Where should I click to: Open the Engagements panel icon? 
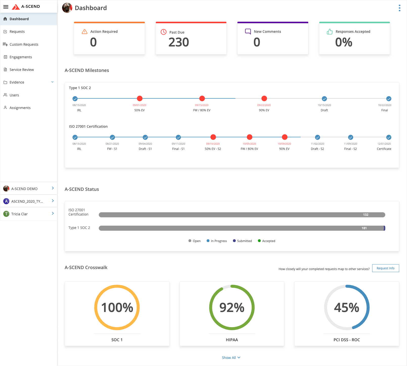click(5, 57)
